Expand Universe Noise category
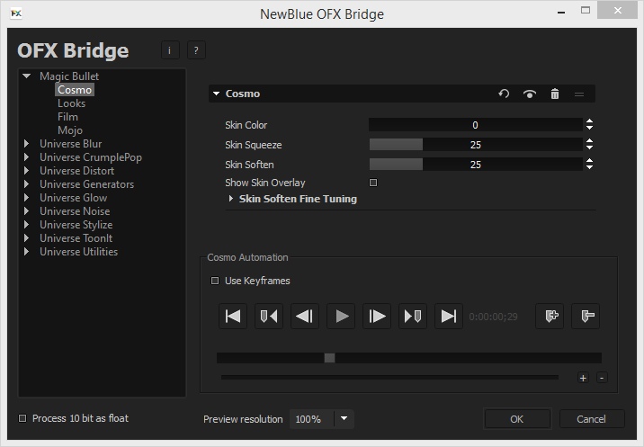 27,211
